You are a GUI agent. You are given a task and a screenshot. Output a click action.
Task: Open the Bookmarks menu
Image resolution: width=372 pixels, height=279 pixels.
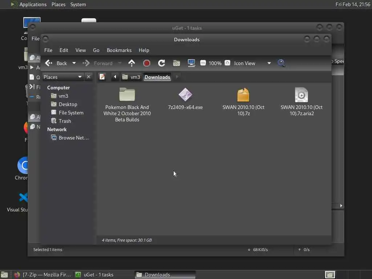click(x=119, y=50)
